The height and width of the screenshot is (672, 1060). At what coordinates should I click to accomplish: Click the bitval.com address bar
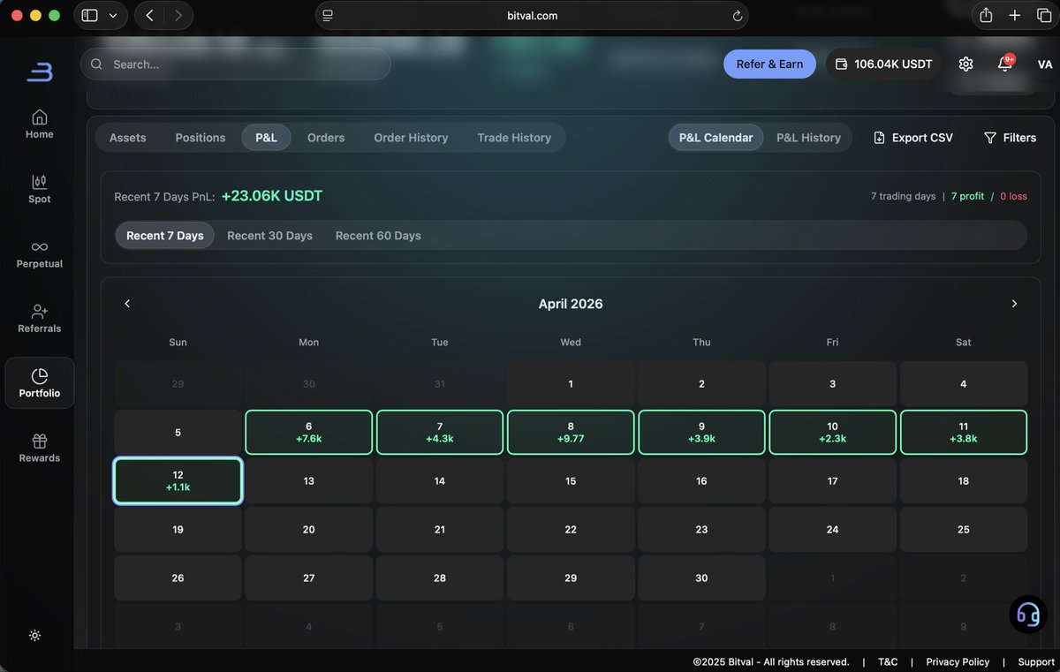[x=532, y=15]
